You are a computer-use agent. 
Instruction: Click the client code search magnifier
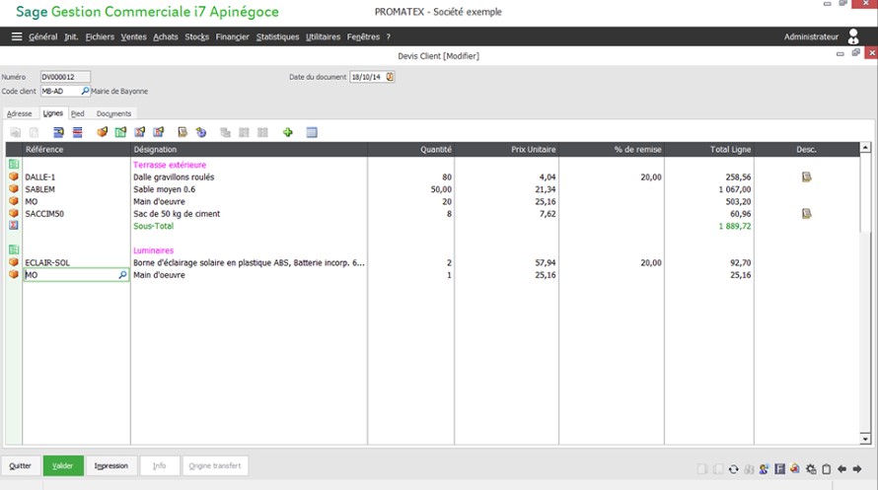point(85,91)
